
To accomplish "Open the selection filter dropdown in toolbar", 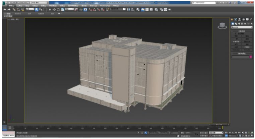I will coord(30,9).
